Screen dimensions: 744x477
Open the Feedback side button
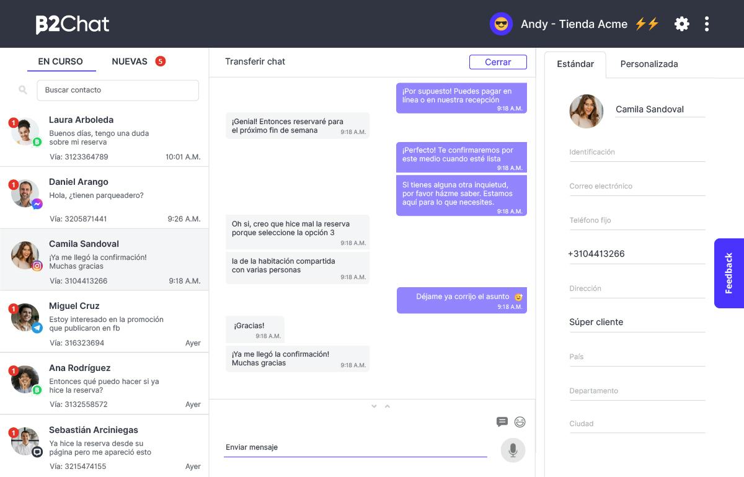tap(728, 273)
